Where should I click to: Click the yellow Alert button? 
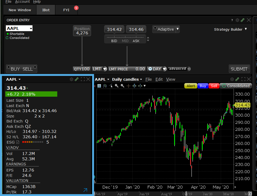tap(191, 86)
